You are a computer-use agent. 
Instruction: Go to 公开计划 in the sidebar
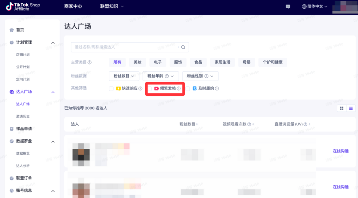[23, 67]
